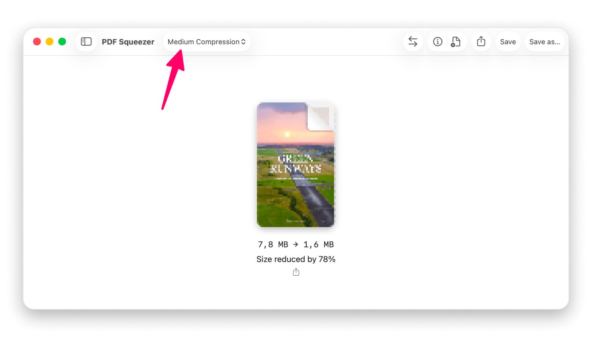Click the toolbar share icon
Image resolution: width=592 pixels, height=340 pixels.
click(481, 42)
